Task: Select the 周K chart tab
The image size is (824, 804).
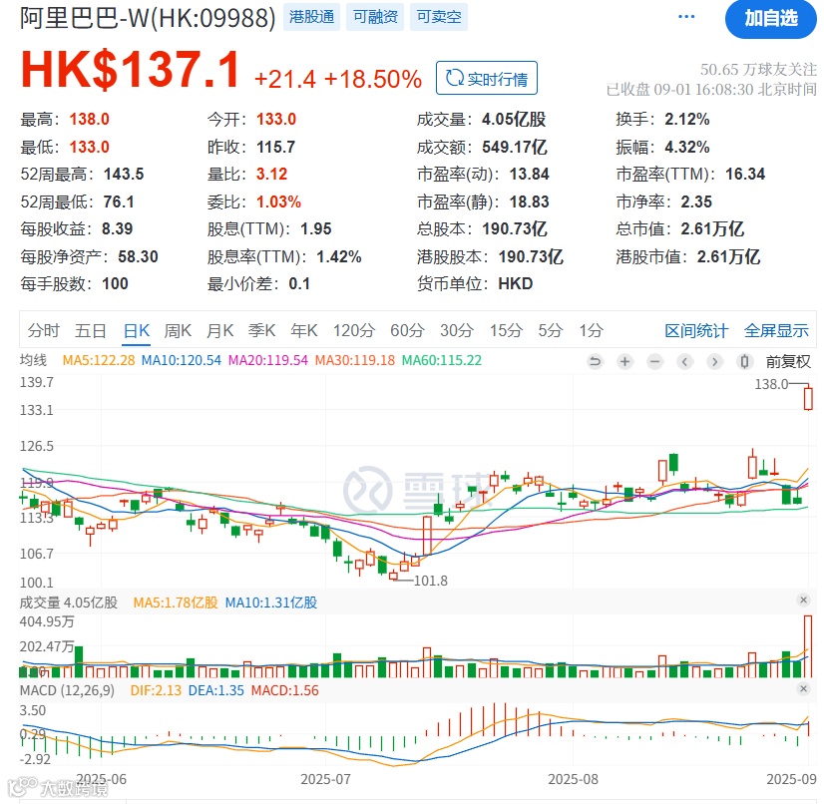Action: coord(178,330)
